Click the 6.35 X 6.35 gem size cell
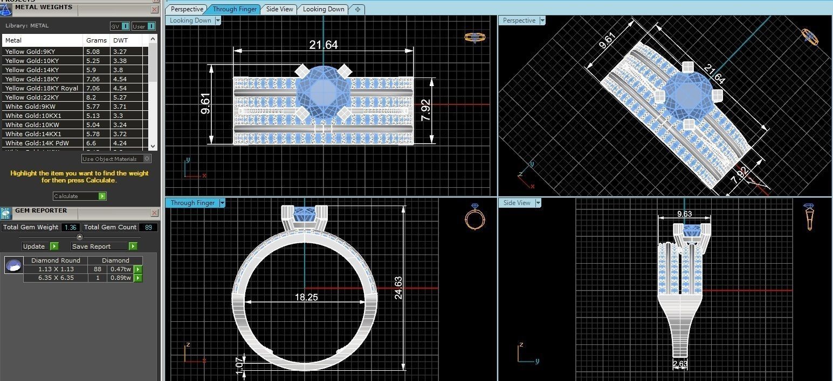Screen dimensions: 833x381 [x=56, y=278]
